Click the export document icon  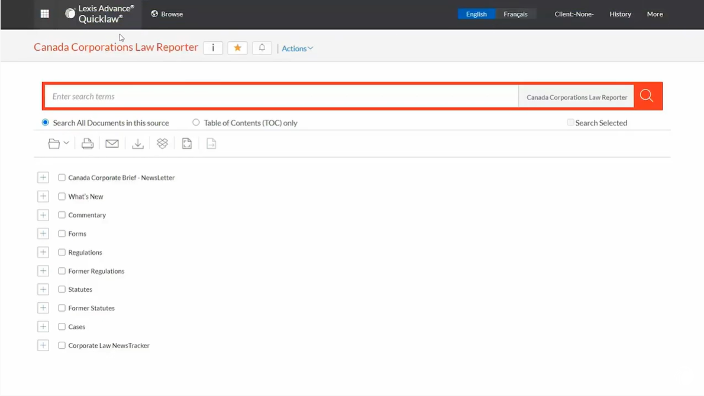(x=211, y=143)
